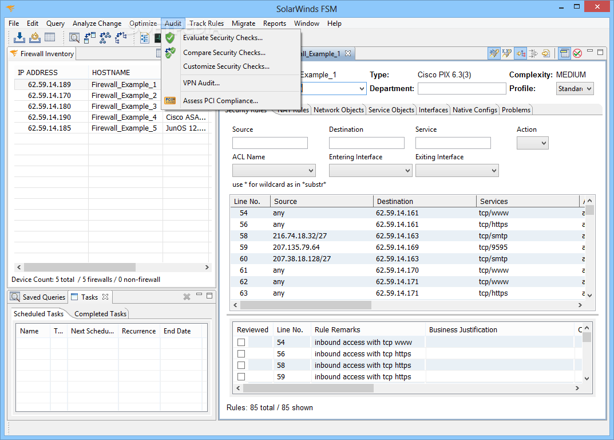
Task: Minimize the Tasks panel view
Action: (x=199, y=294)
